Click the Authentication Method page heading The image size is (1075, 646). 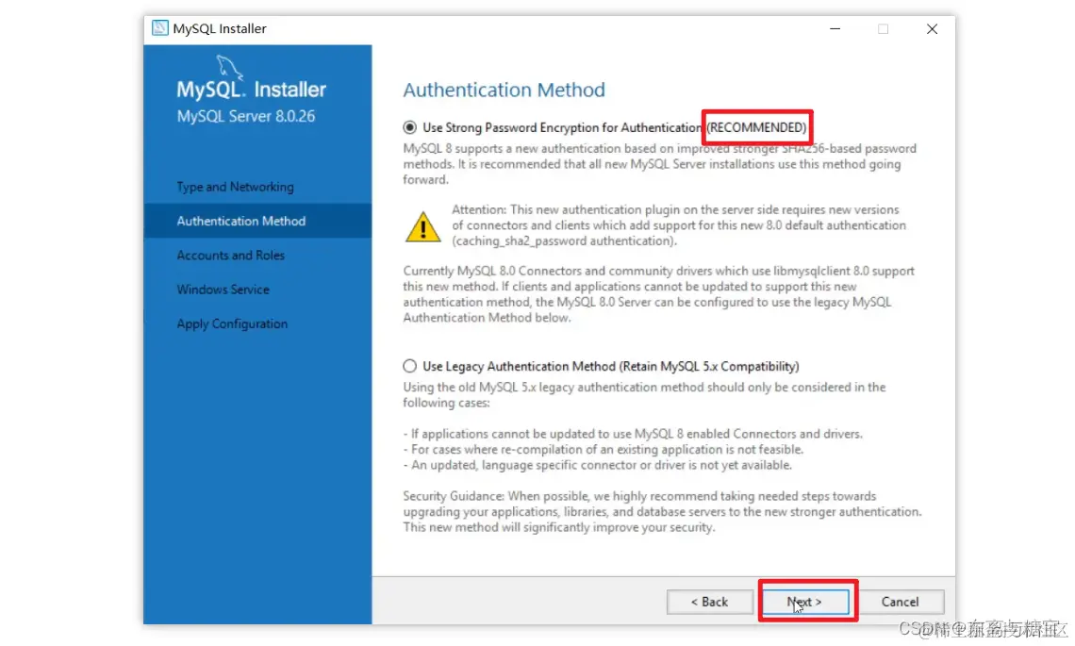tap(504, 90)
